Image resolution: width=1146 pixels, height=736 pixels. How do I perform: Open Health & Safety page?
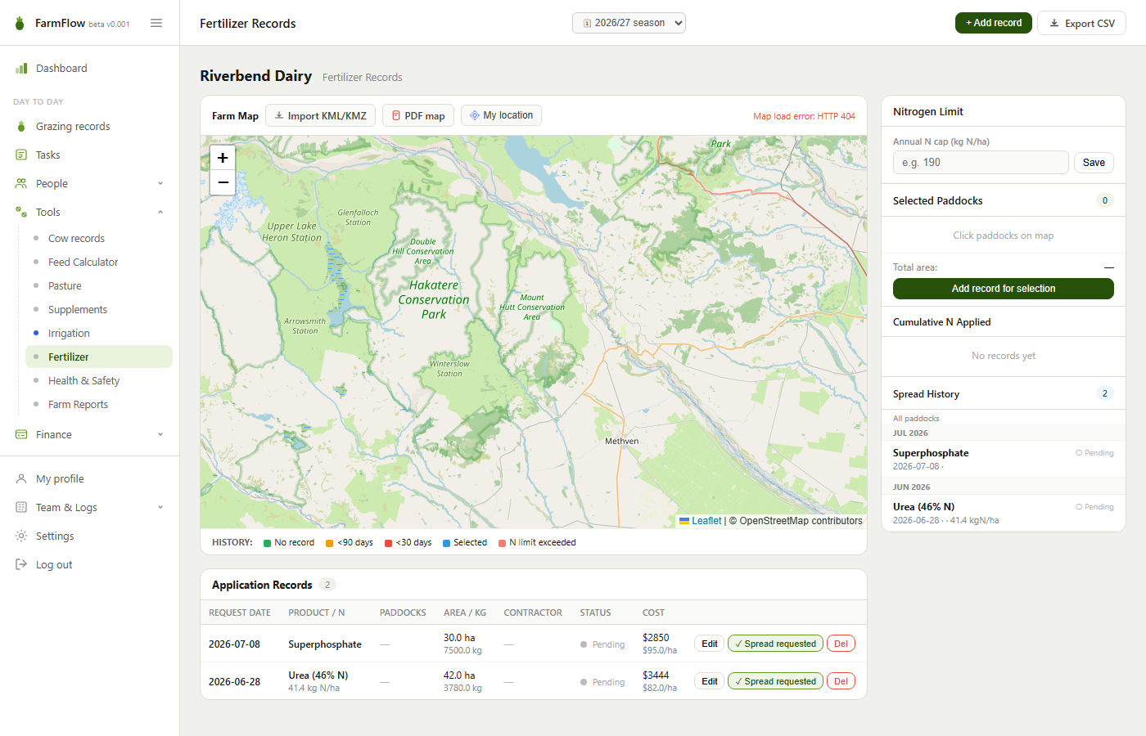99,381
